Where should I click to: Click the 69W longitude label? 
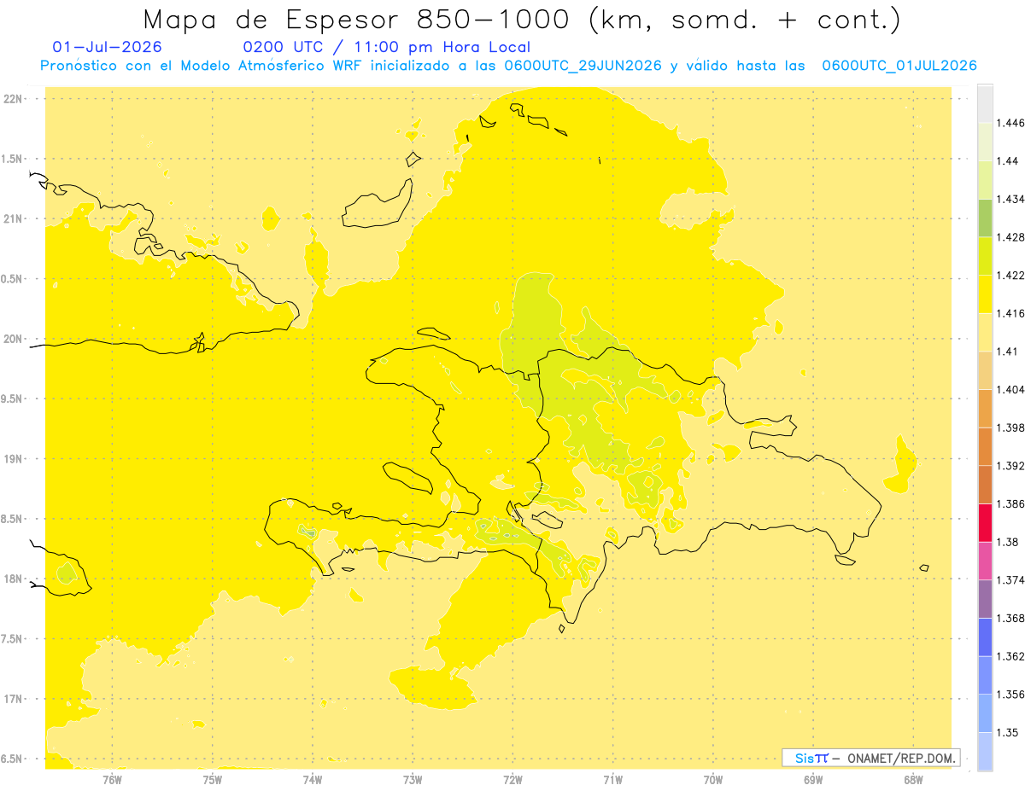coord(813,779)
